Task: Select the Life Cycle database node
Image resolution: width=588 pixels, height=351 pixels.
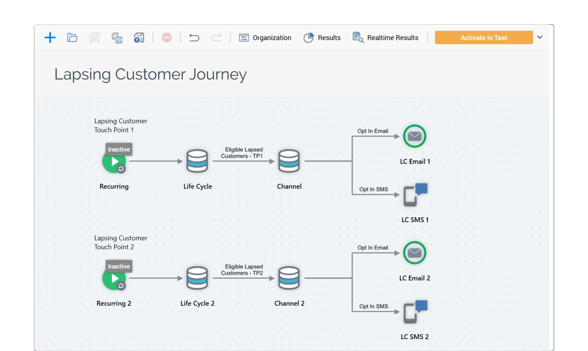Action: 197,161
